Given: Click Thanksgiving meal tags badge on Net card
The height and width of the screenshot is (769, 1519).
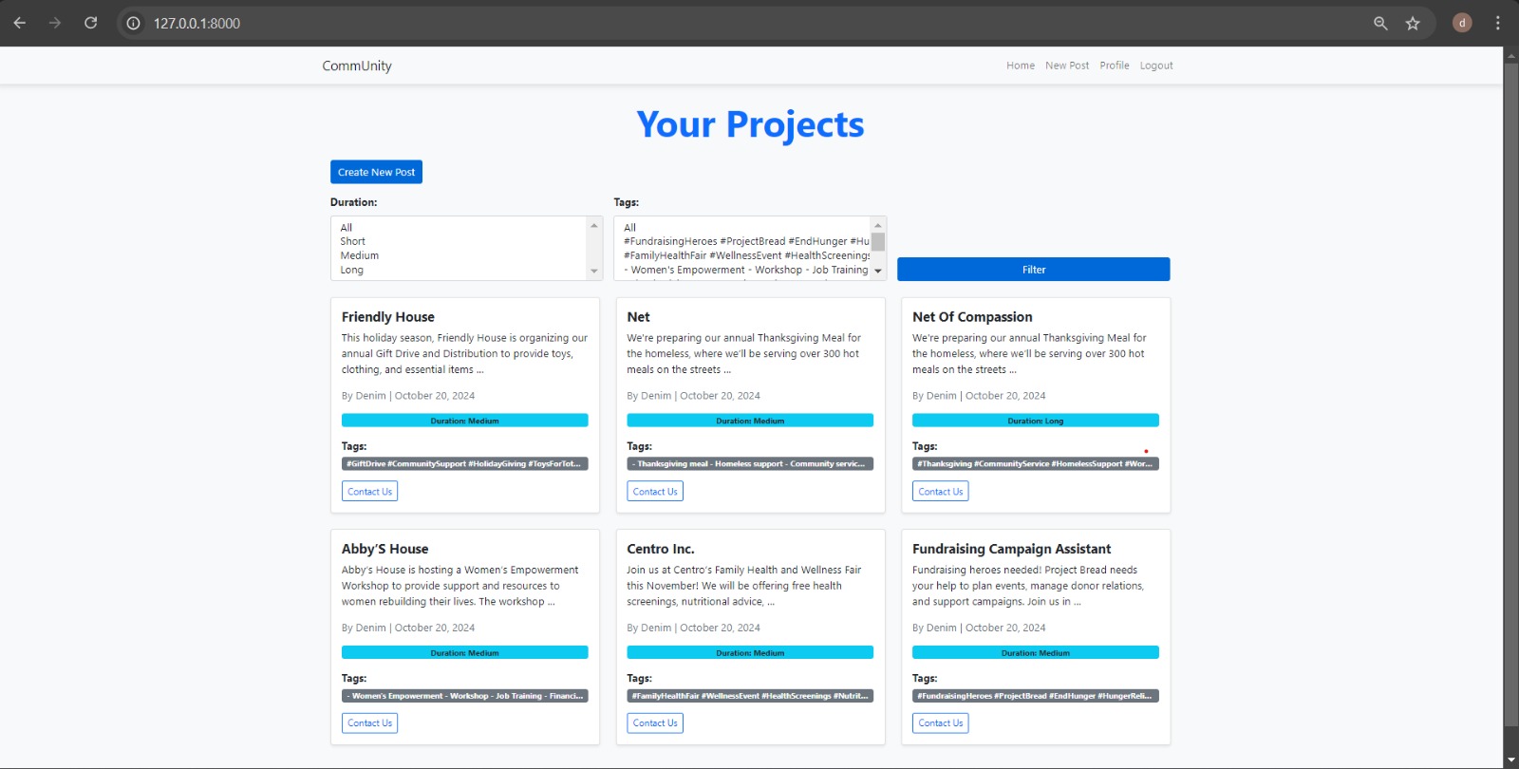Looking at the screenshot, I should point(750,463).
